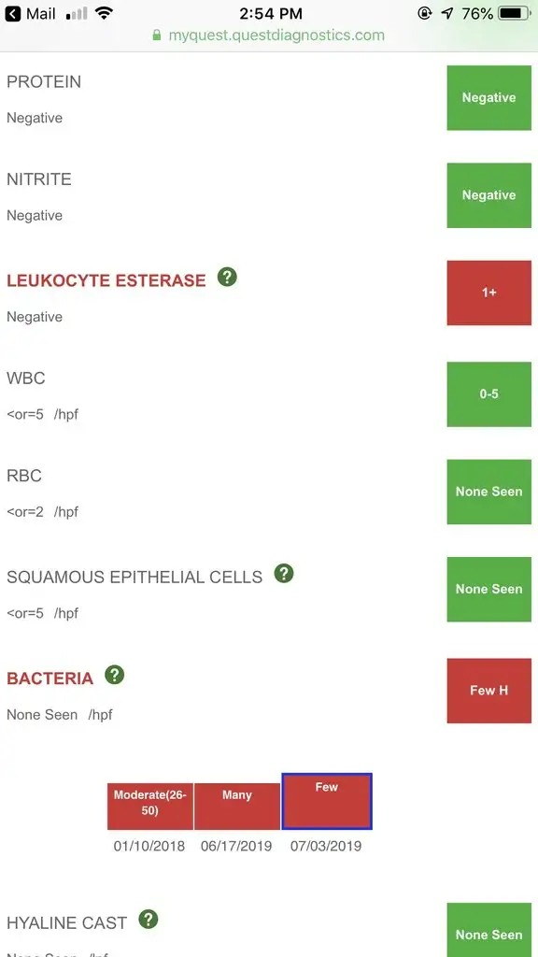Tap myquest.questdiagnostics.com address bar

[x=269, y=36]
